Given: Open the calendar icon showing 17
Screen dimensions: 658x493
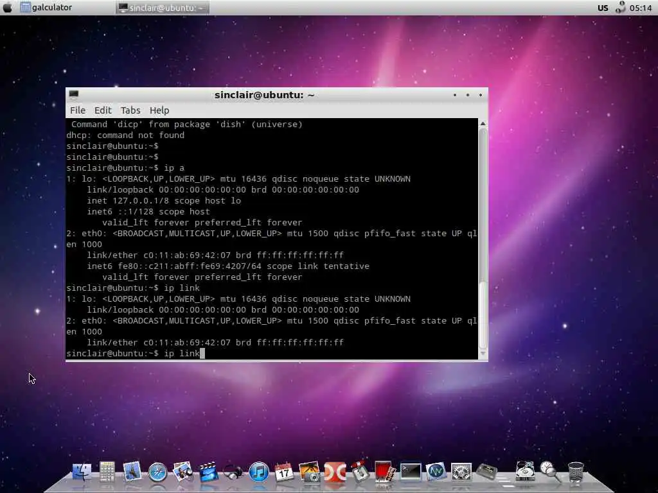Looking at the screenshot, I should tap(283, 472).
